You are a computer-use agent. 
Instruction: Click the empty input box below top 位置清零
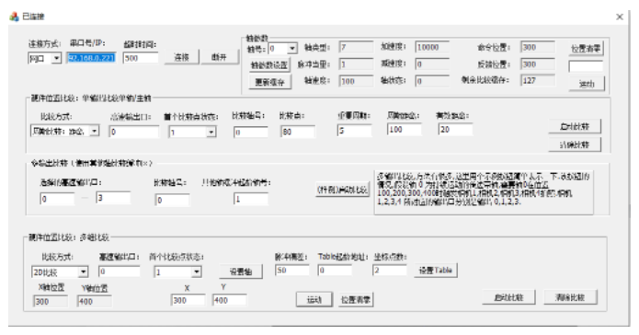586,66
